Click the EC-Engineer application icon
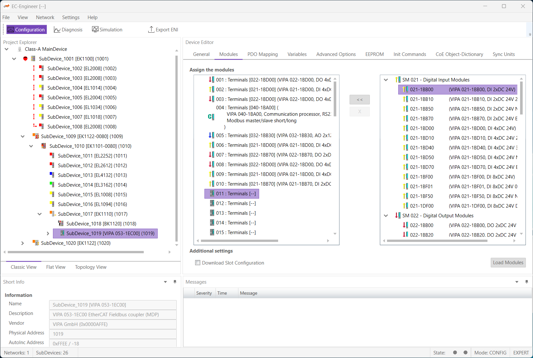This screenshot has height=358, width=533. 7,6
